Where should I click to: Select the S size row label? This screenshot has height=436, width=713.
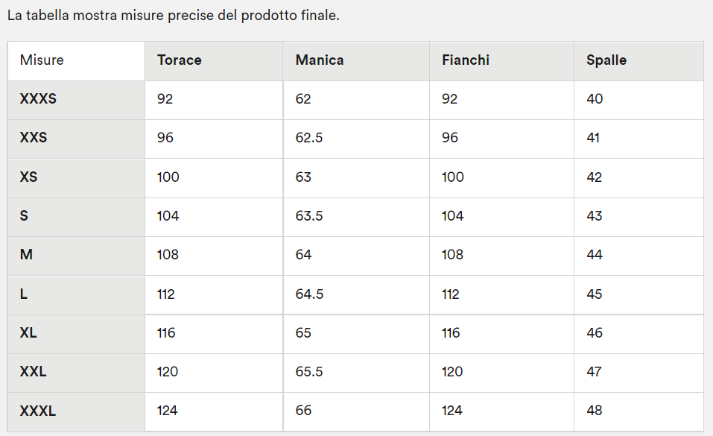77,217
